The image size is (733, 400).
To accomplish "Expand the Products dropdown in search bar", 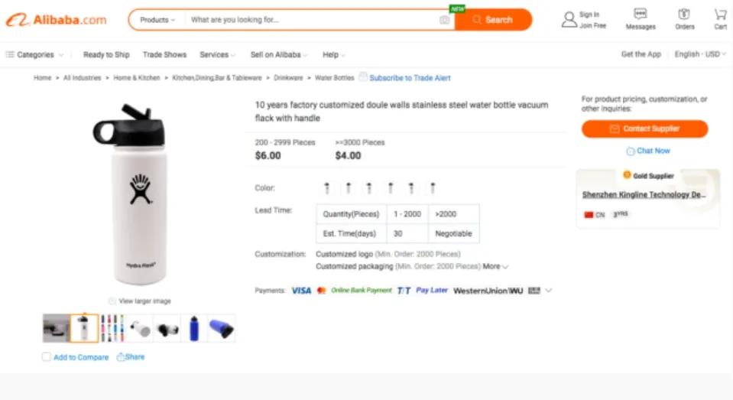I will click(157, 20).
